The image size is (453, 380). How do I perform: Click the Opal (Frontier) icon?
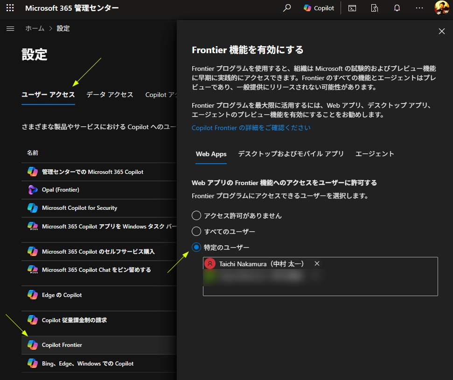33,190
